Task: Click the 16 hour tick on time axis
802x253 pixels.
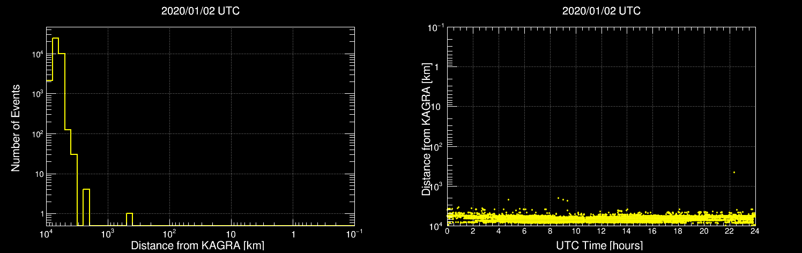Action: point(652,231)
